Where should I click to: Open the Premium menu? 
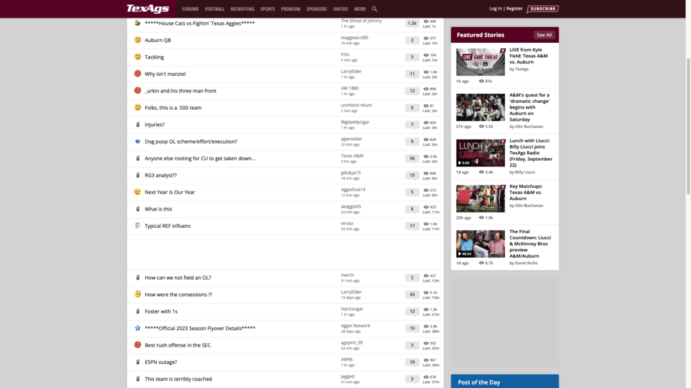(290, 9)
